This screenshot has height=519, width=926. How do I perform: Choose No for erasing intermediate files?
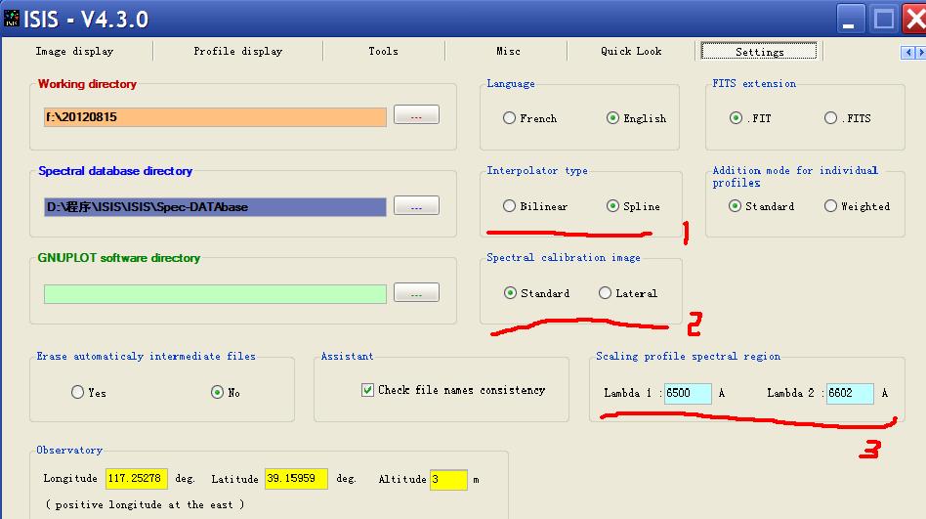click(217, 392)
